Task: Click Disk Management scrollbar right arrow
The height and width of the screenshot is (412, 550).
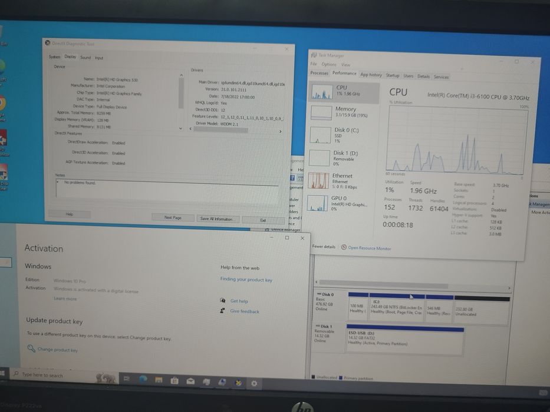Action: [509, 288]
